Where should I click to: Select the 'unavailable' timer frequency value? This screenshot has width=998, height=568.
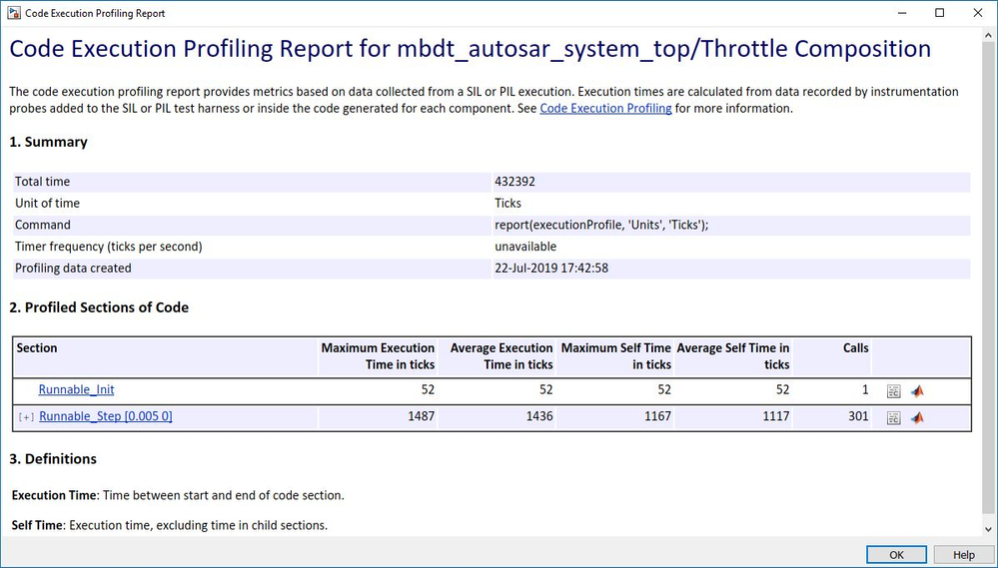[525, 247]
